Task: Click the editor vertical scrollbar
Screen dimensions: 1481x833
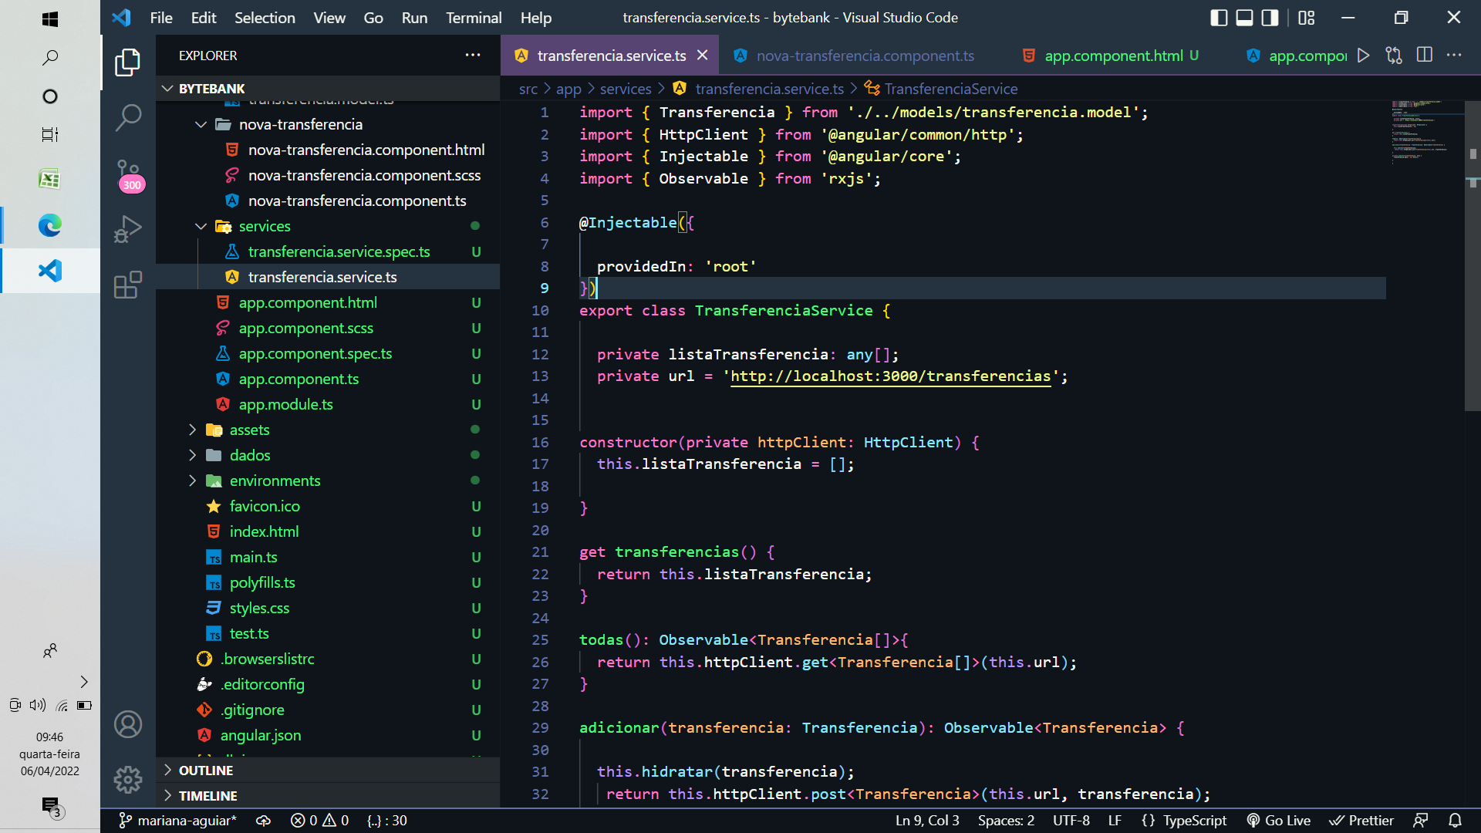Action: point(1473,255)
